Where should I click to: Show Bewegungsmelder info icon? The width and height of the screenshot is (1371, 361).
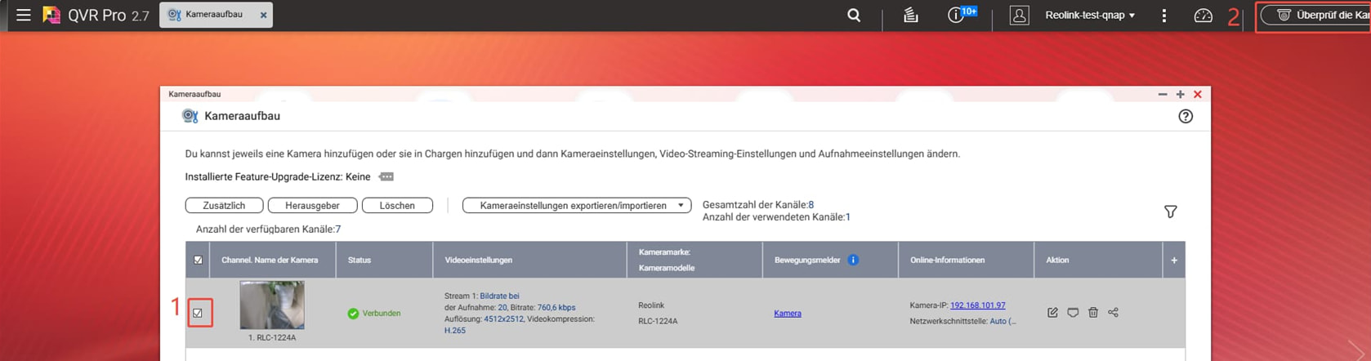[853, 260]
